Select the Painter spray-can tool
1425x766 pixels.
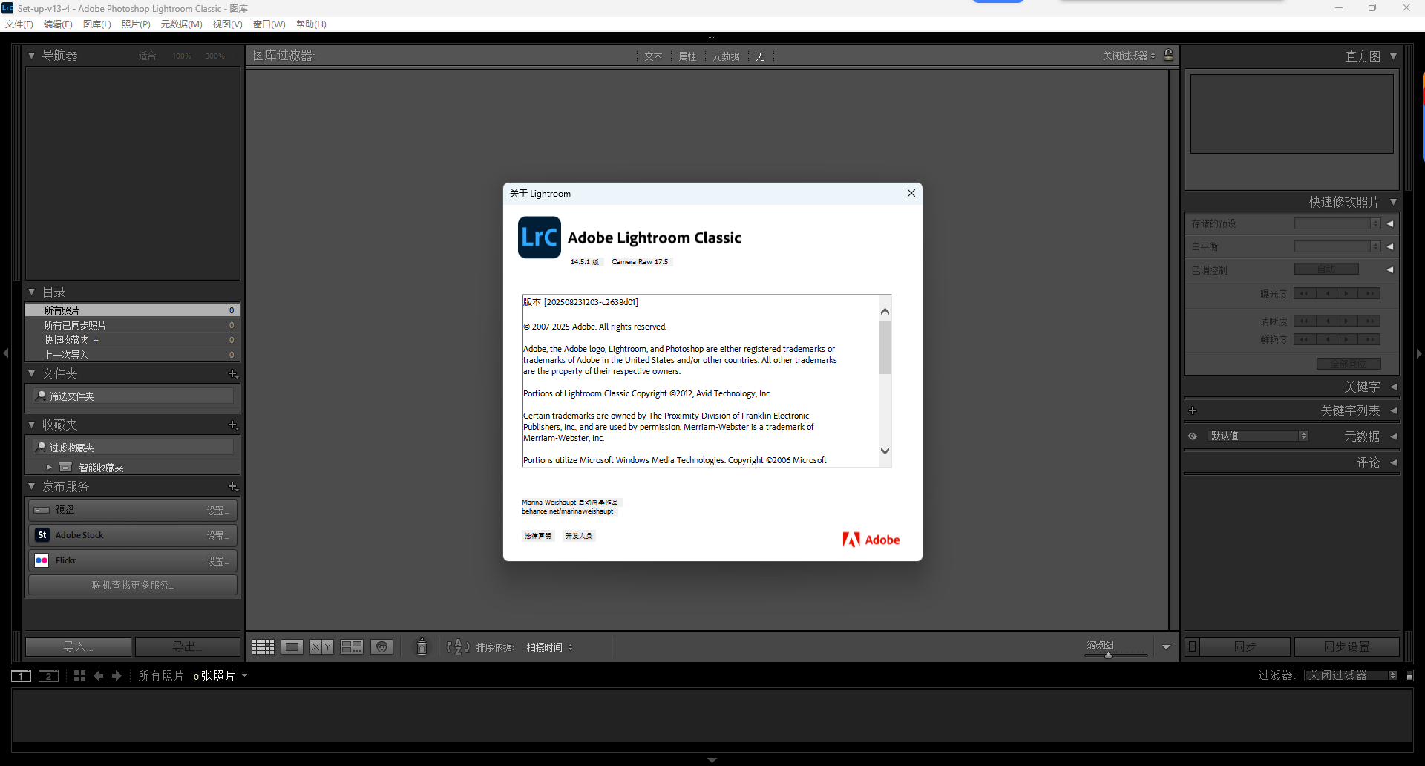tap(422, 646)
